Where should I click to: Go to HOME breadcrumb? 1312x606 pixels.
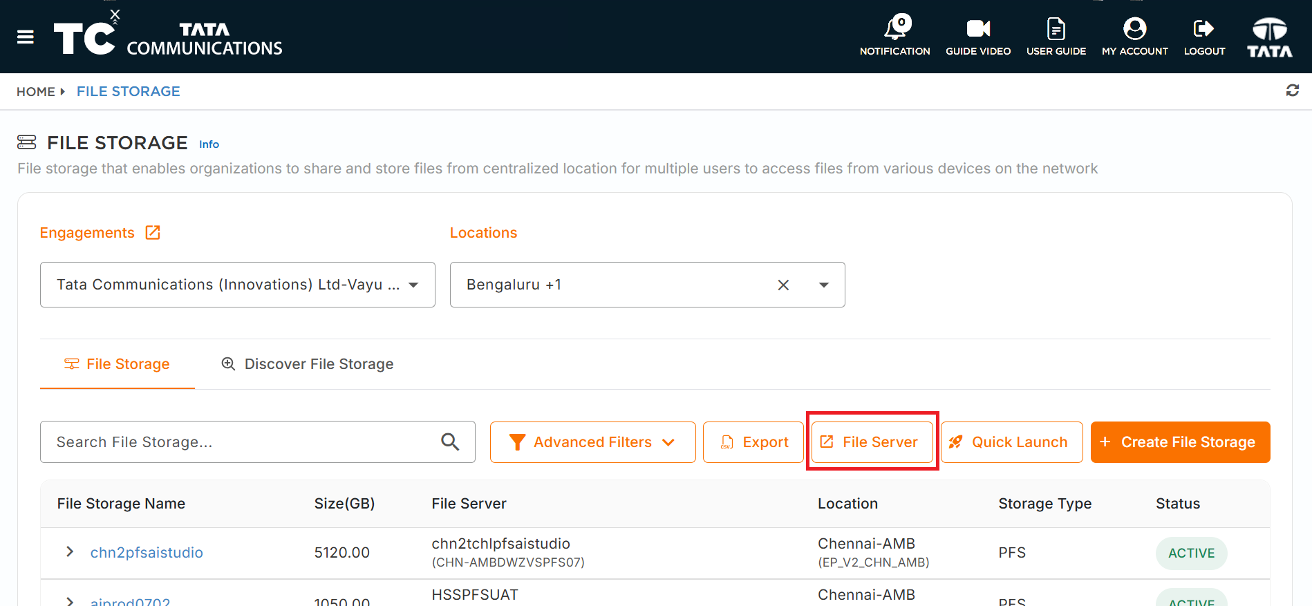pyautogui.click(x=36, y=91)
